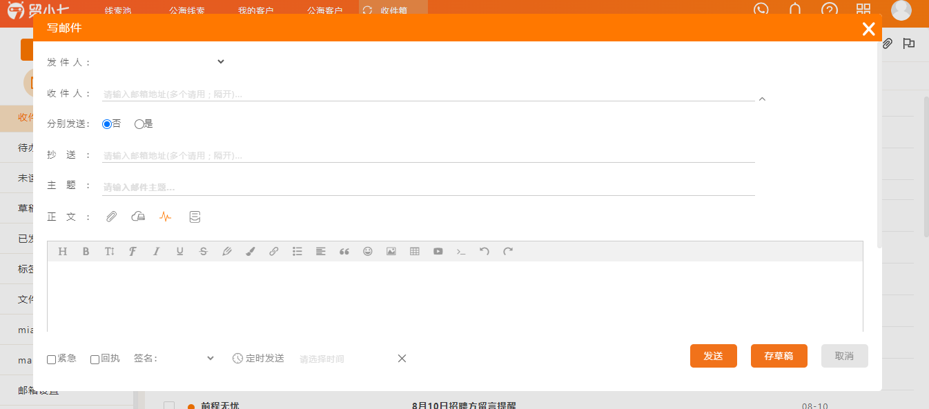929x409 pixels.
Task: Open the background color brush tool
Action: pyautogui.click(x=251, y=252)
